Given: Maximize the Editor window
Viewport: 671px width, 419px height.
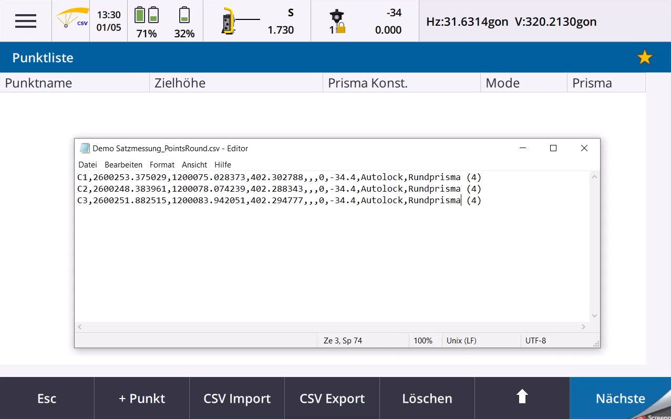Looking at the screenshot, I should point(553,149).
